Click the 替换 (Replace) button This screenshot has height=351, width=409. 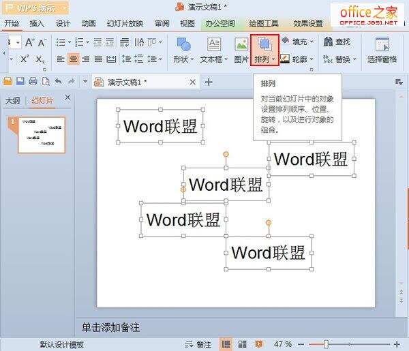point(337,59)
